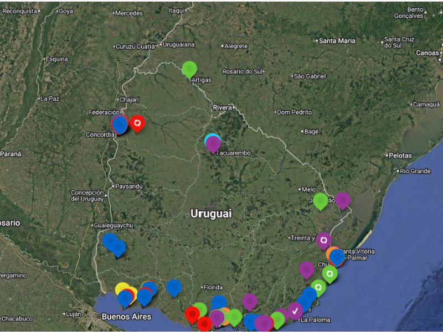
Task: Click the green pin above Artigas
Action: click(x=189, y=69)
